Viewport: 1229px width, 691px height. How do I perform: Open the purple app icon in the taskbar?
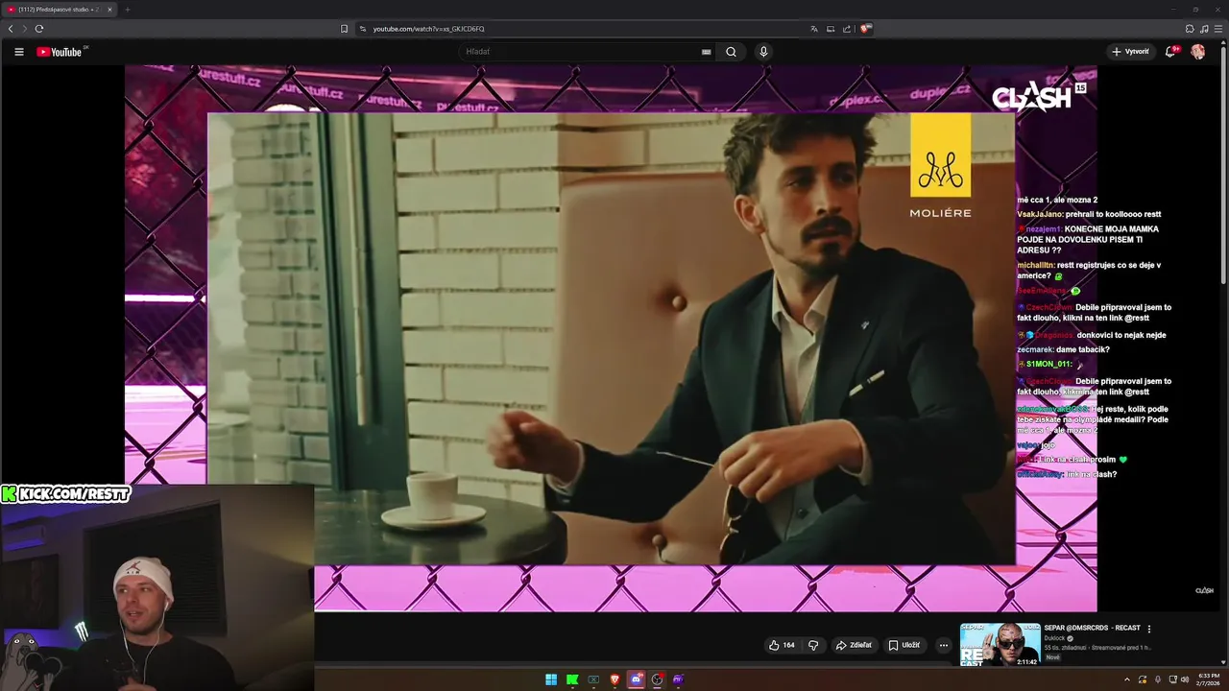(678, 679)
